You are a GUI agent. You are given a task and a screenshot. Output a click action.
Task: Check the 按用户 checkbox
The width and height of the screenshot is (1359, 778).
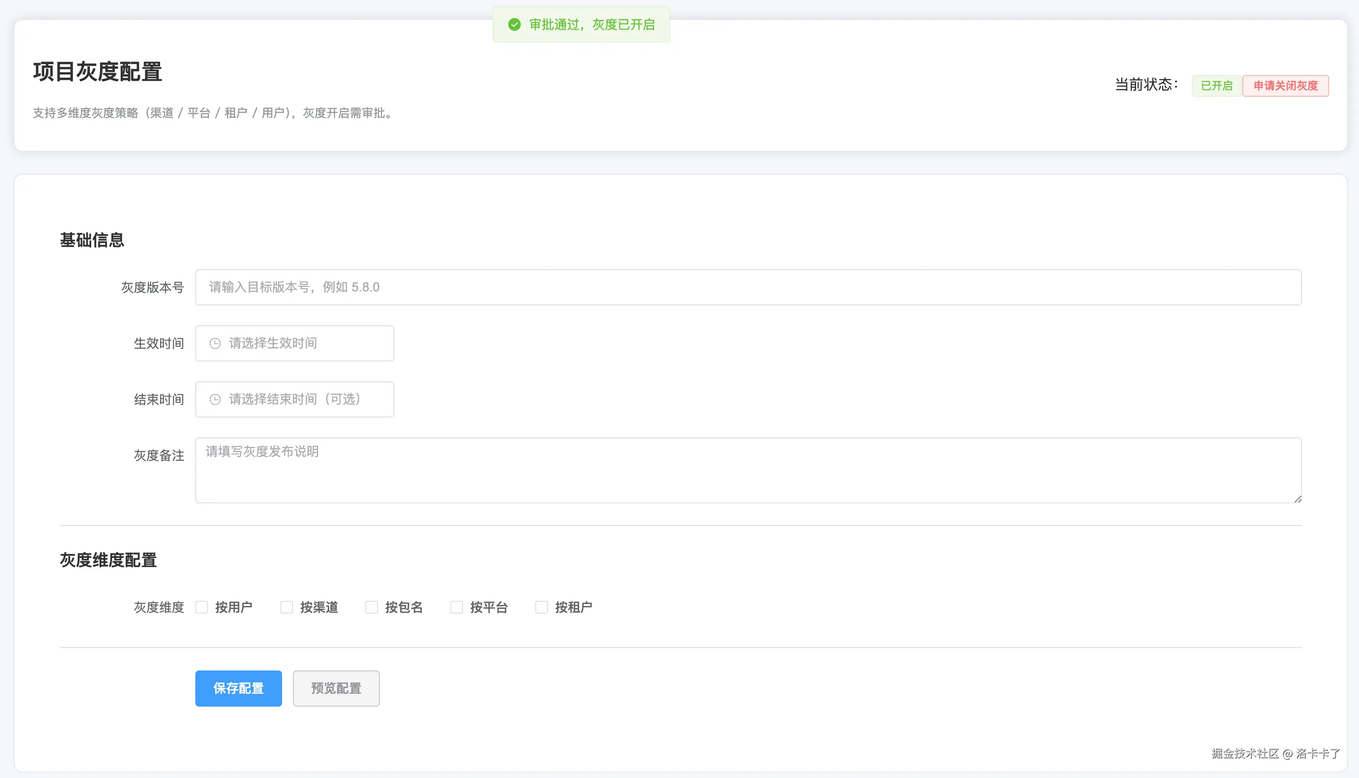[x=202, y=608]
